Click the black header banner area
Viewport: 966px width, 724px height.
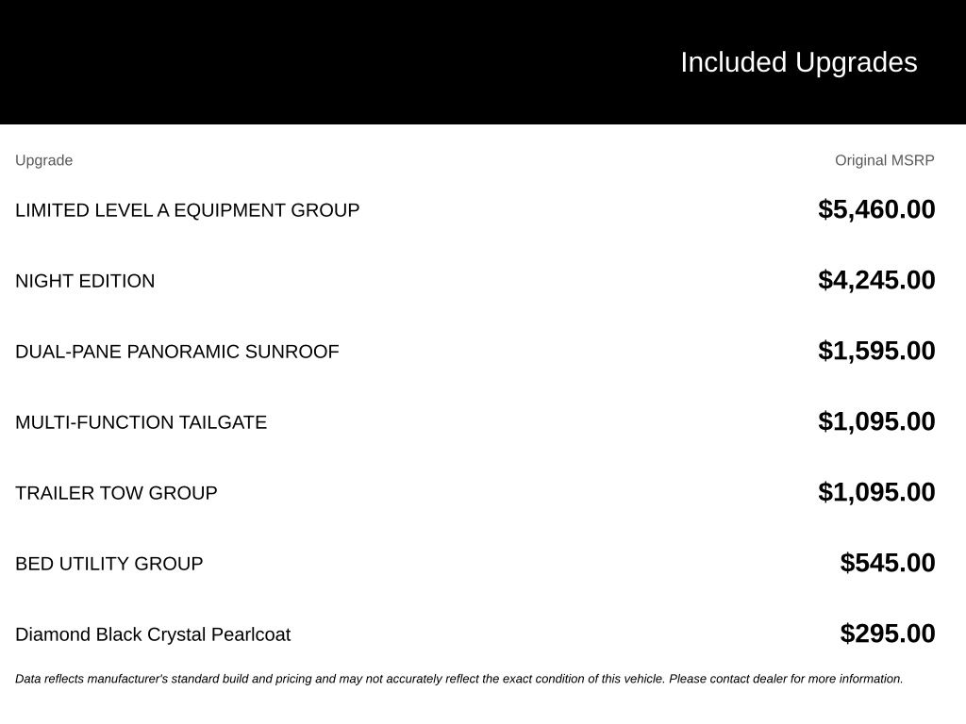point(483,62)
